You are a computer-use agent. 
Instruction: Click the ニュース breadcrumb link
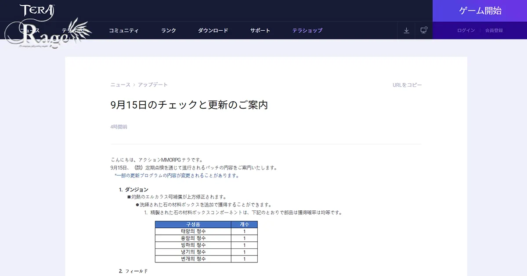point(119,85)
